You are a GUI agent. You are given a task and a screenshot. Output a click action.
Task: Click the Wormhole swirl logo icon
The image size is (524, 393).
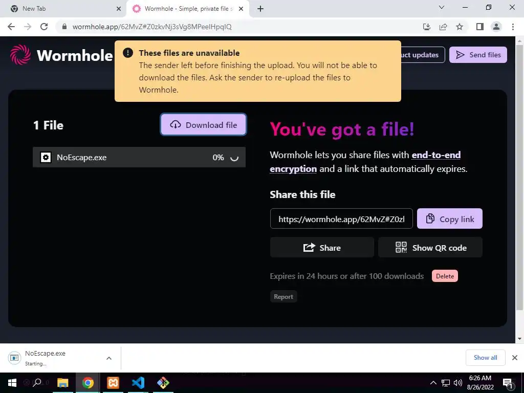pyautogui.click(x=20, y=55)
